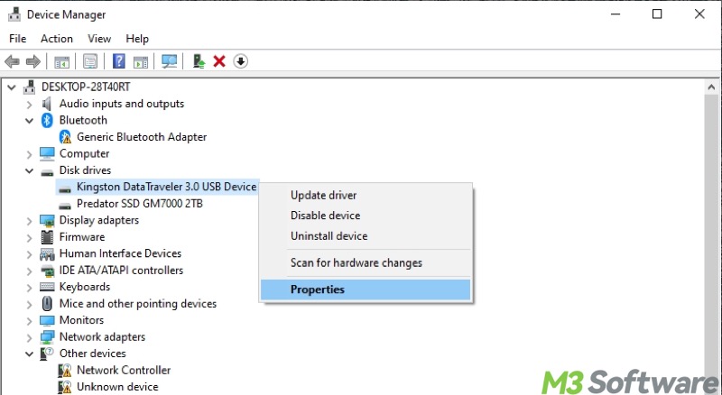The image size is (722, 395).
Task: Open the View menu
Action: point(99,39)
